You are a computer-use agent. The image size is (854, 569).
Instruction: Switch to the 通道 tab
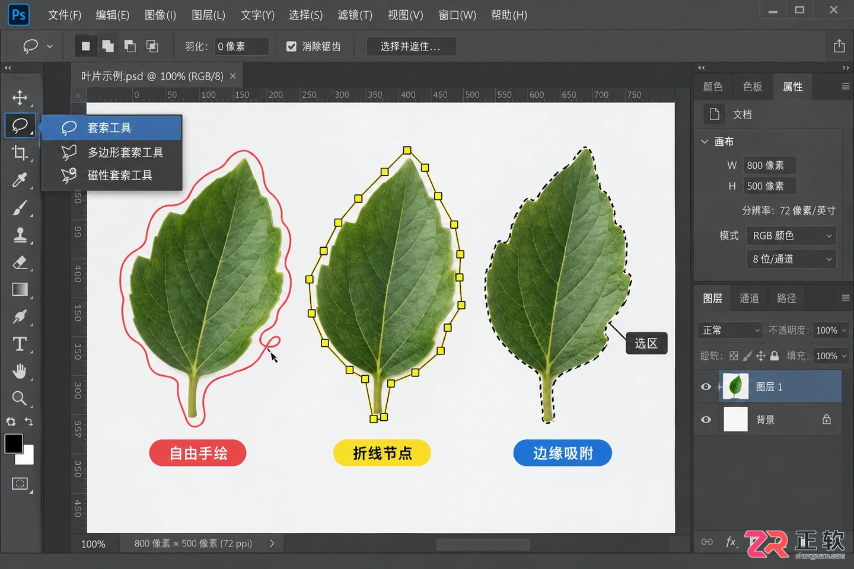(749, 298)
